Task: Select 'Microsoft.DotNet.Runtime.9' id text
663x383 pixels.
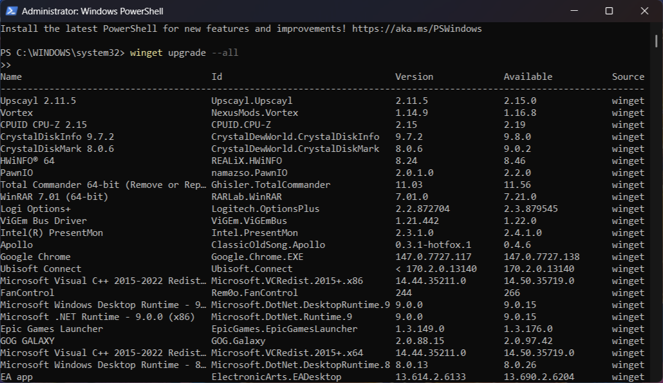Action: pos(282,317)
